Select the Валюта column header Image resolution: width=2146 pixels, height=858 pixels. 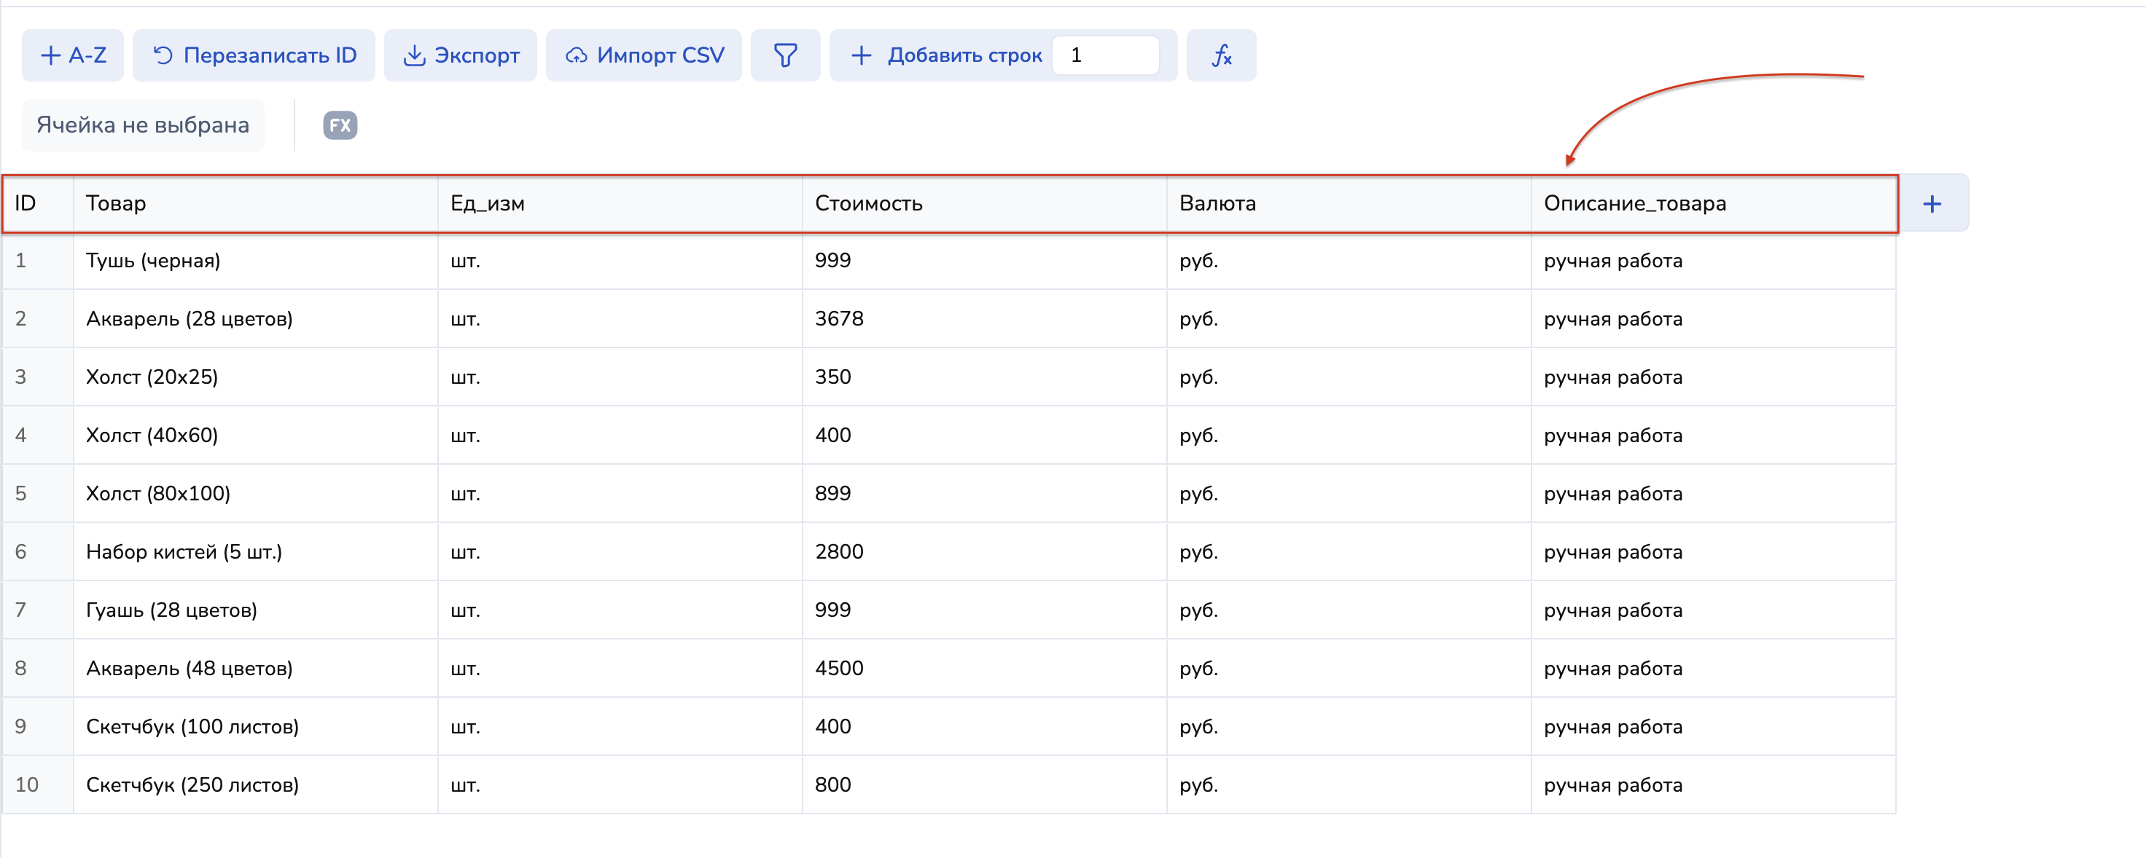[x=1348, y=203]
